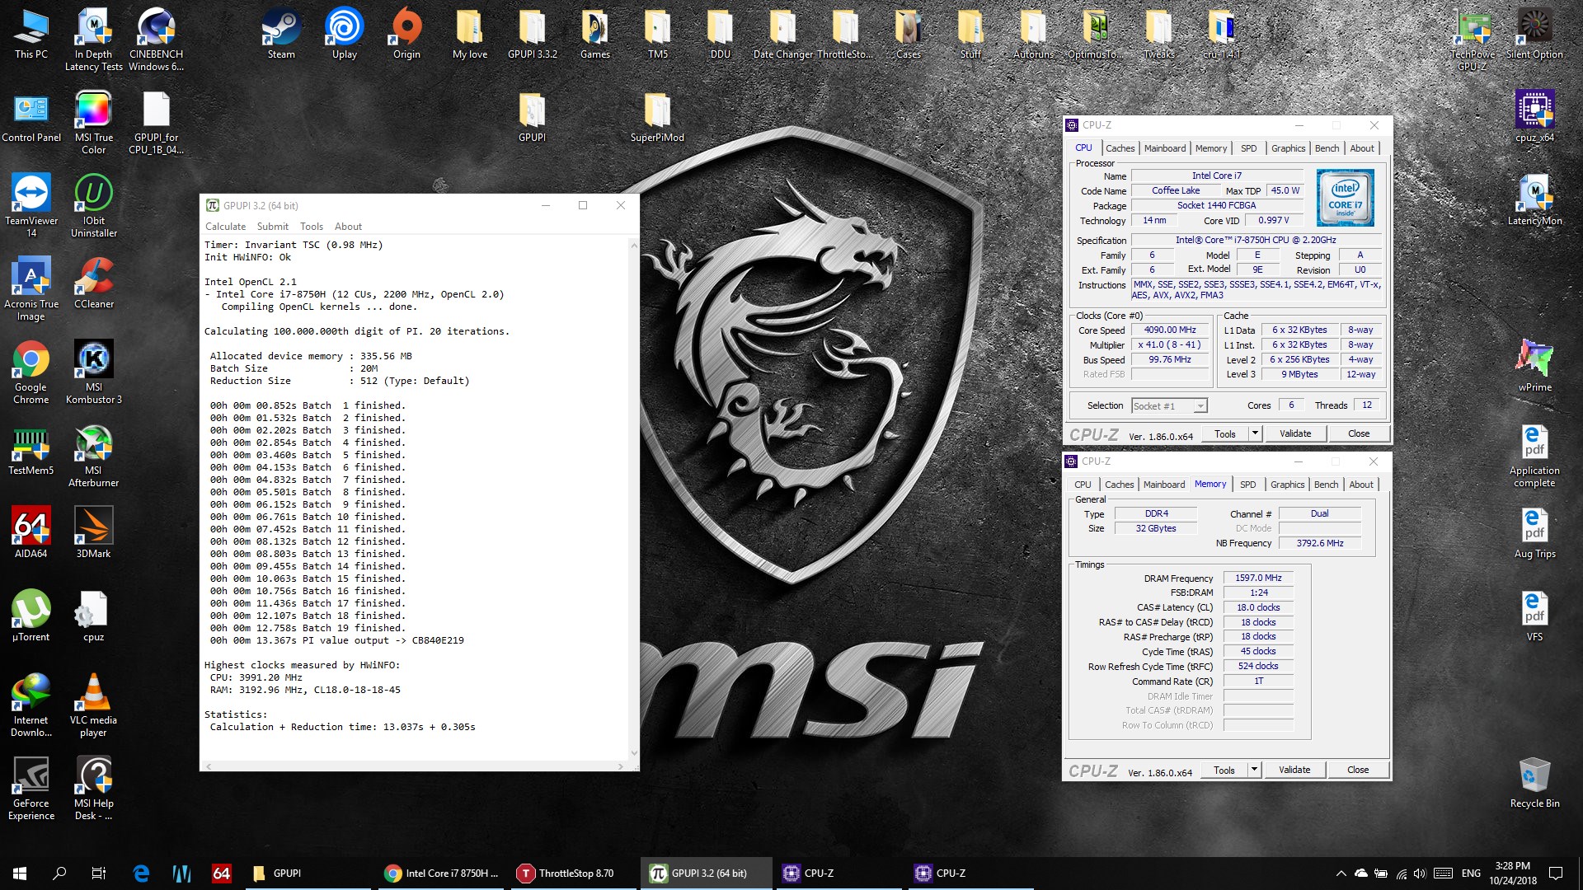
Task: Open Bench tab in upper CPU-Z
Action: 1327,148
